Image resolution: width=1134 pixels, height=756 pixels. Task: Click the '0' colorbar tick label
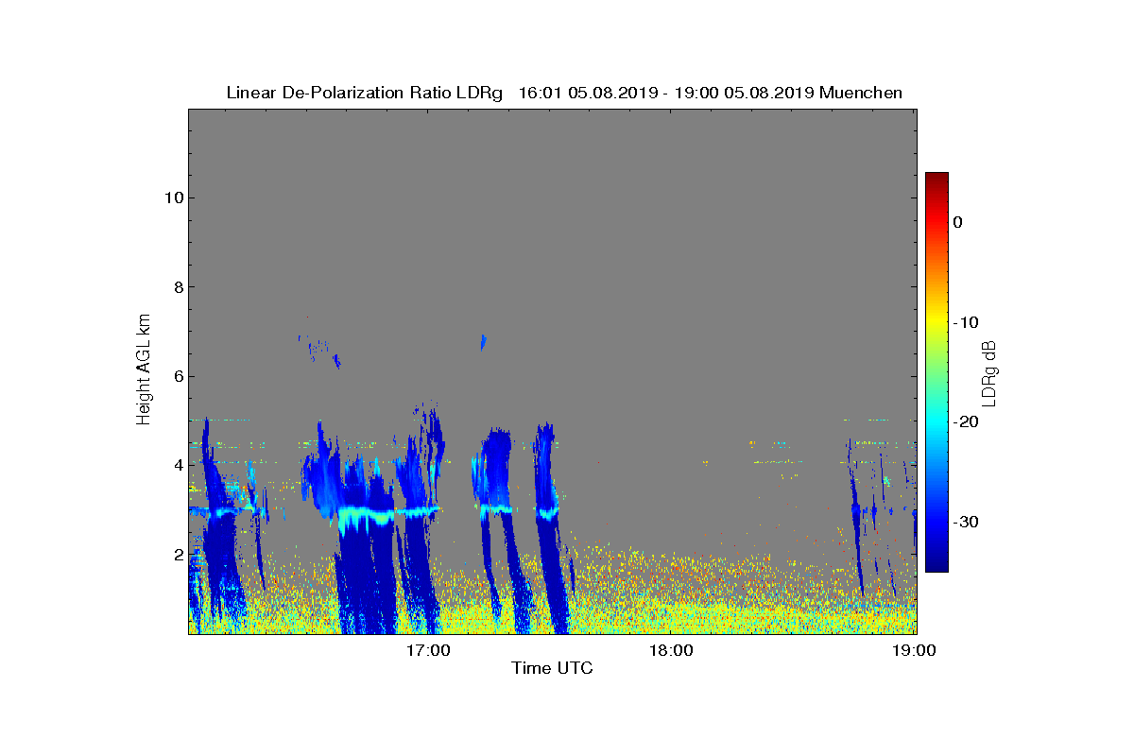(x=957, y=222)
